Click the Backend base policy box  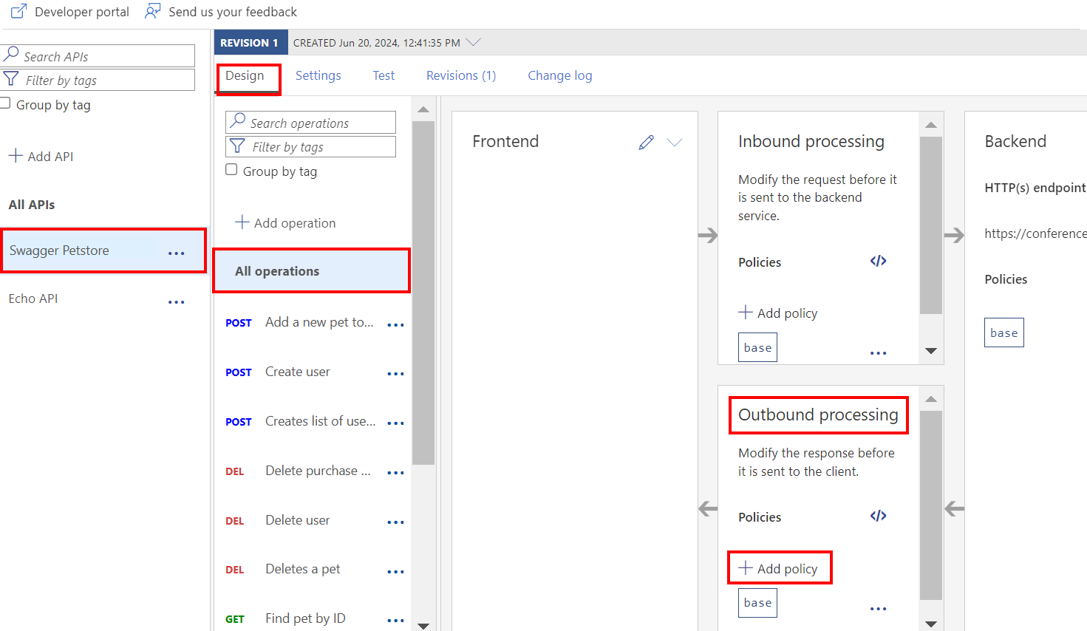[x=1003, y=332]
